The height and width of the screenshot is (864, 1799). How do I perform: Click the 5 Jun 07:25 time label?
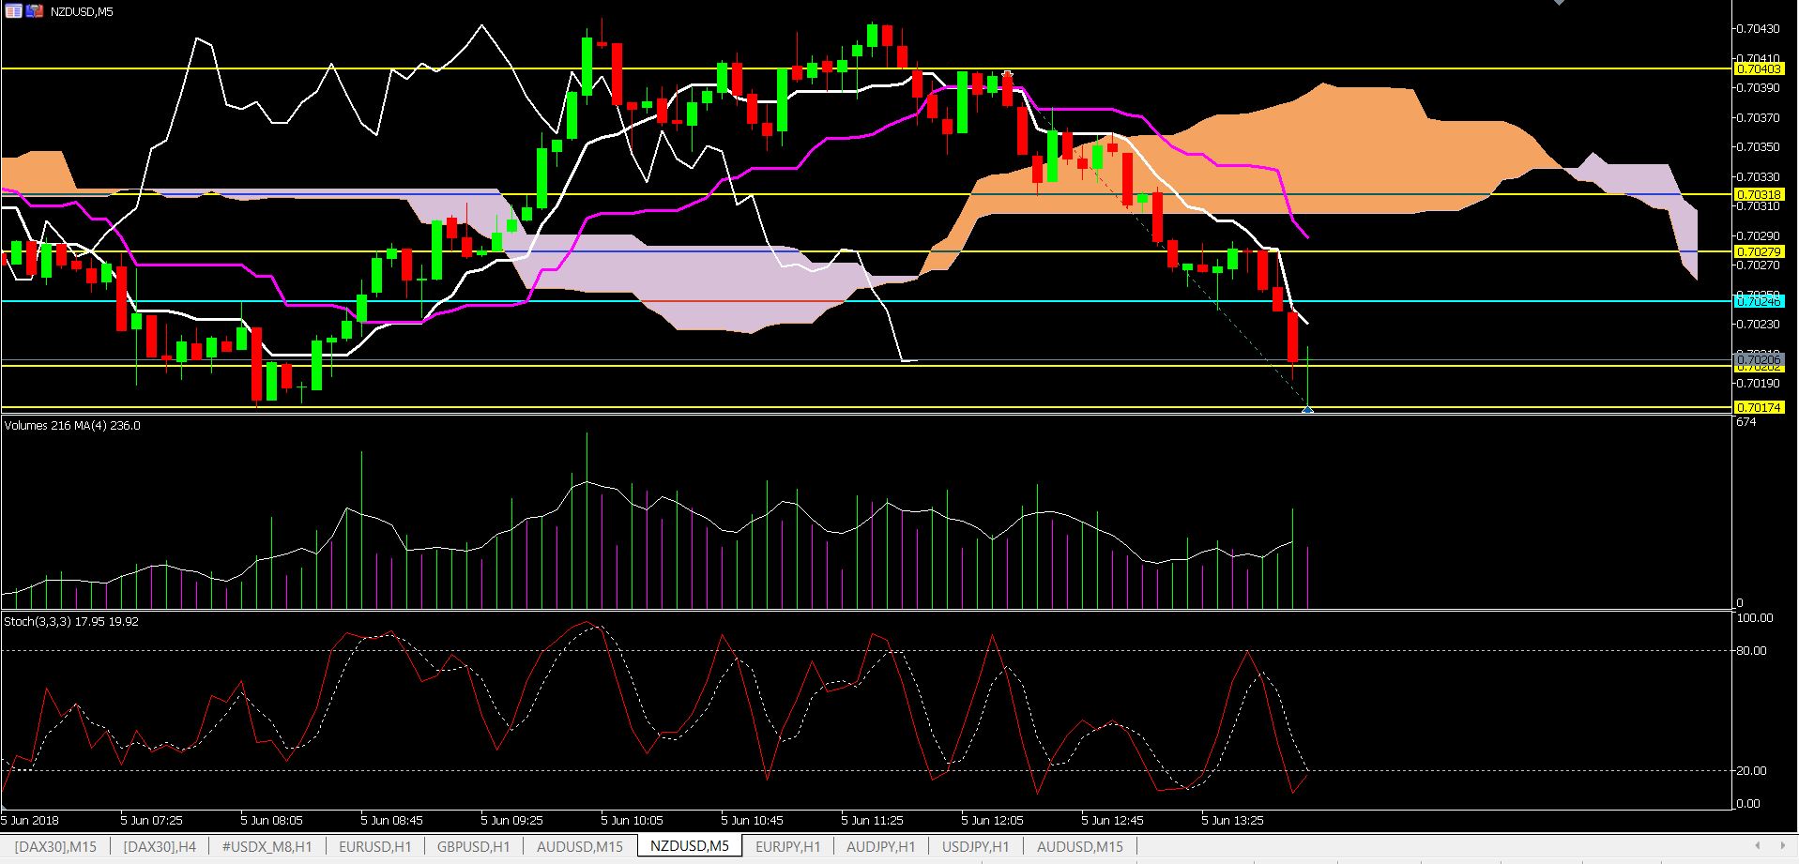click(x=152, y=820)
